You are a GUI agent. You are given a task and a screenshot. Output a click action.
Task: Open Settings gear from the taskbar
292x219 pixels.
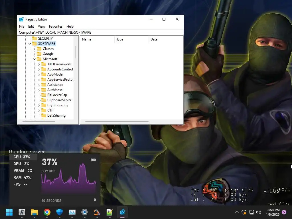pos(84,212)
